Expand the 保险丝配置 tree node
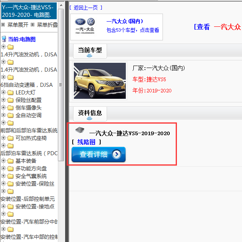Screen dimensions: 242x242 tap(3, 100)
